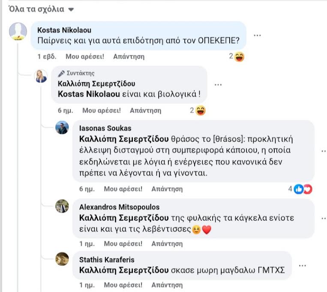View laughing reaction on Kostas Nikolaou's comment
Image resolution: width=327 pixels, height=292 pixels.
coord(237,57)
